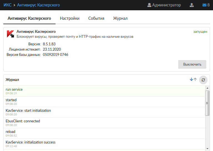Click the database version 05092019 0746
The height and width of the screenshot is (151, 213).
pyautogui.click(x=56, y=55)
